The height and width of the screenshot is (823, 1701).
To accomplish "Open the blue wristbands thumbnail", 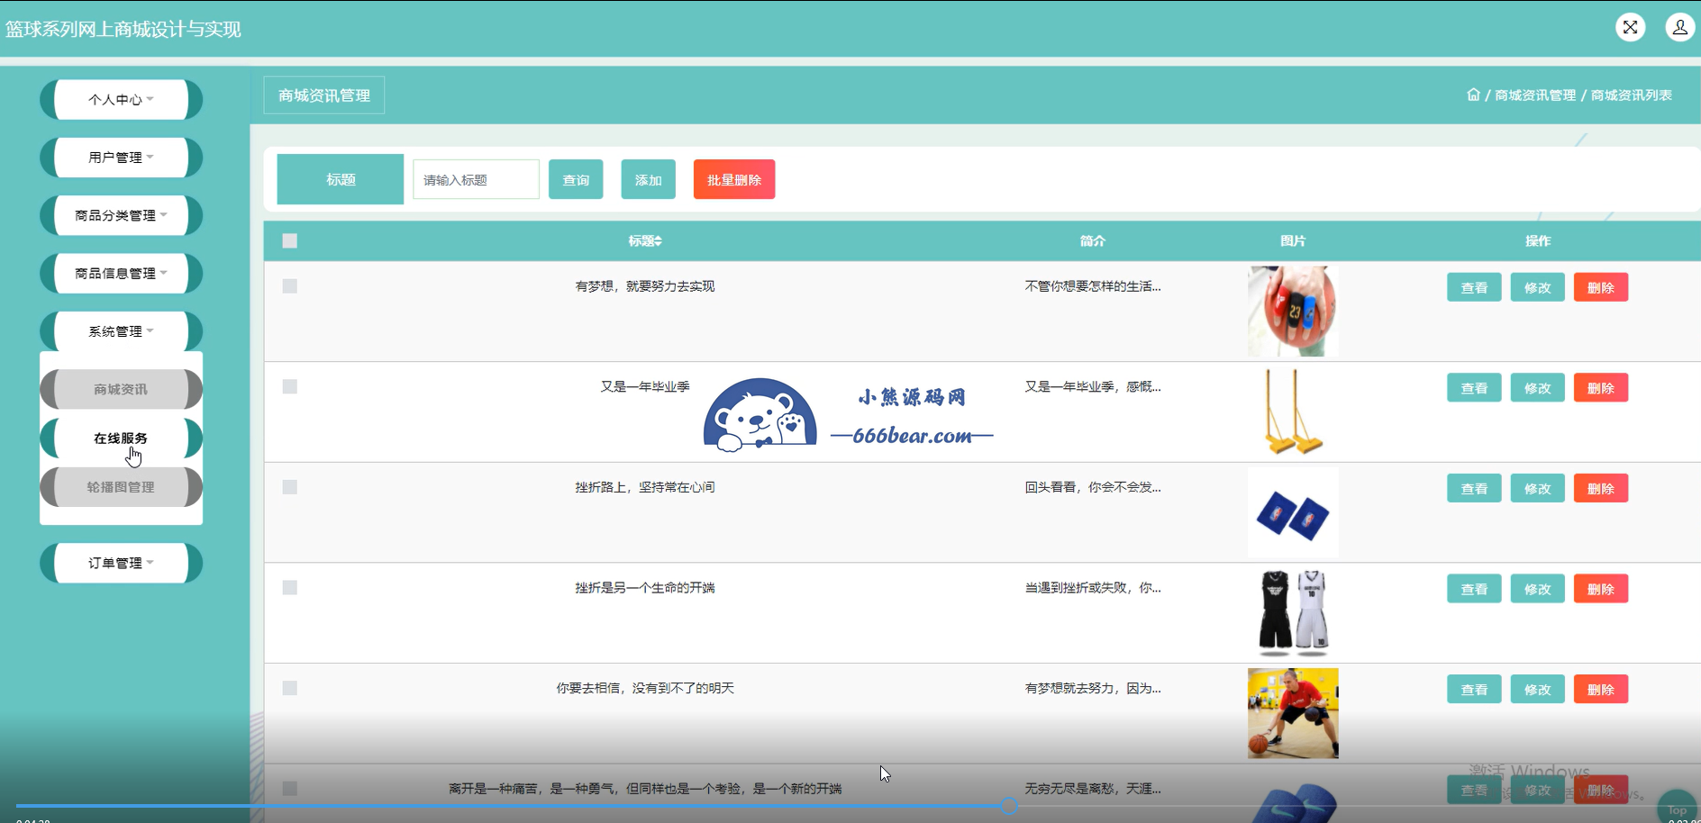I will (1293, 512).
